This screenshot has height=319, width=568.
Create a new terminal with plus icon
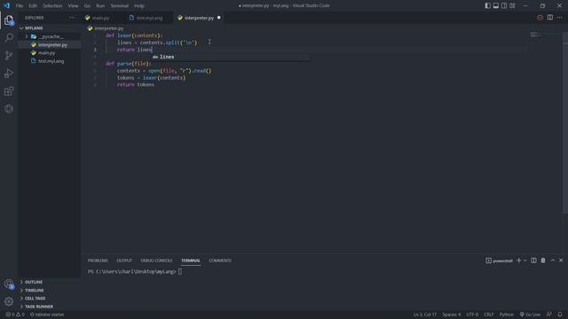[518, 261]
